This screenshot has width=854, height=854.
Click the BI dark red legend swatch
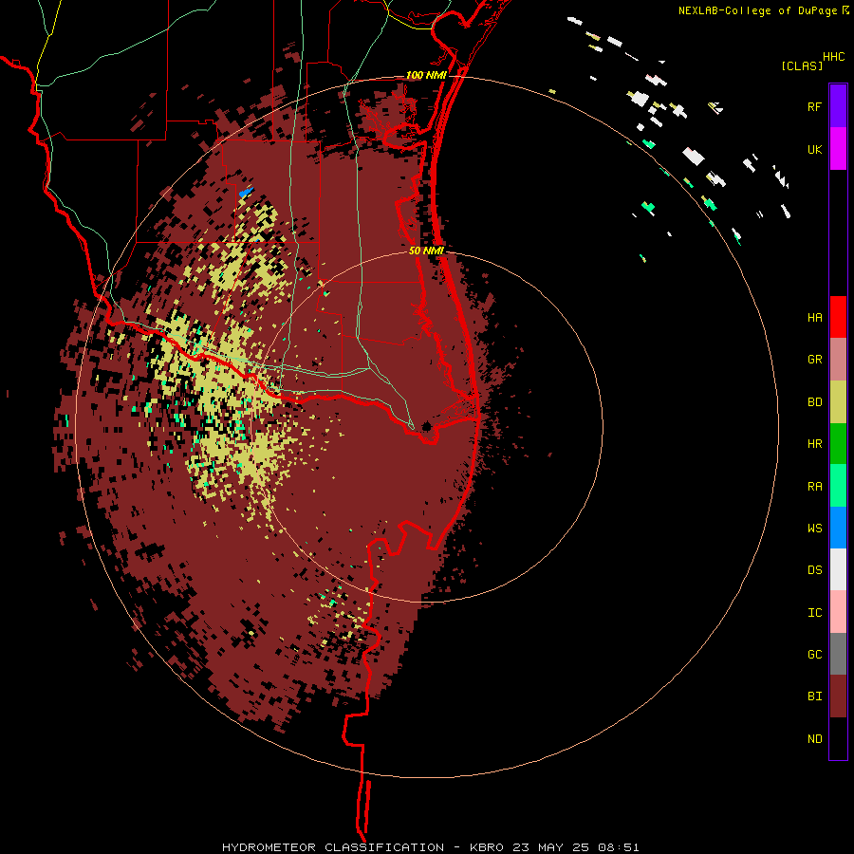(838, 696)
